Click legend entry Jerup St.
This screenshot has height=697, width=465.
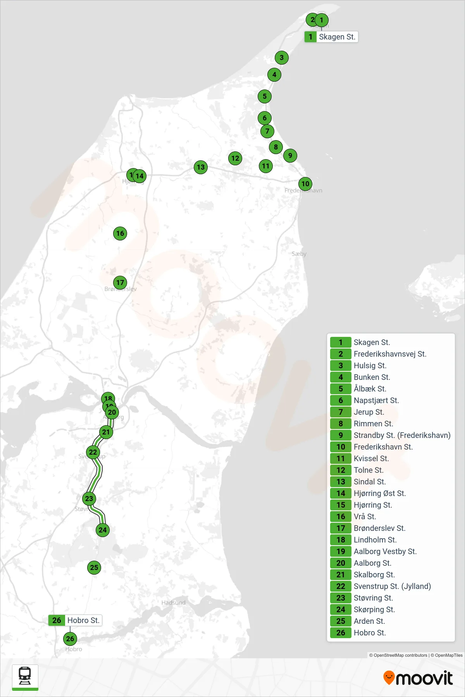click(x=391, y=412)
